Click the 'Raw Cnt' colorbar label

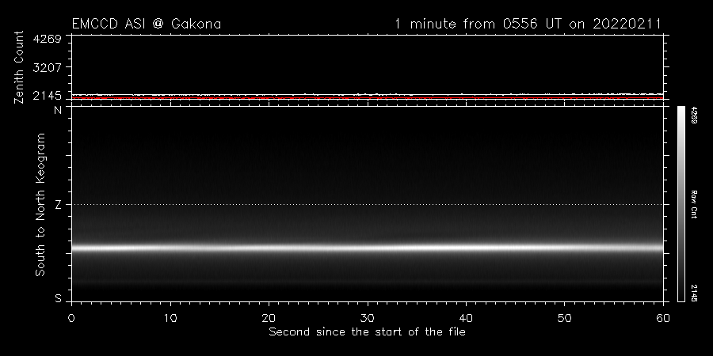click(x=693, y=204)
